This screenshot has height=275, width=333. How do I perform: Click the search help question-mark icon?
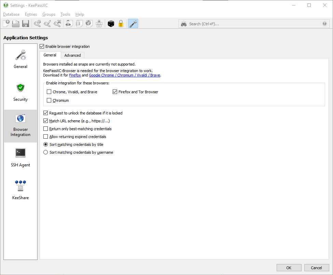(x=324, y=24)
